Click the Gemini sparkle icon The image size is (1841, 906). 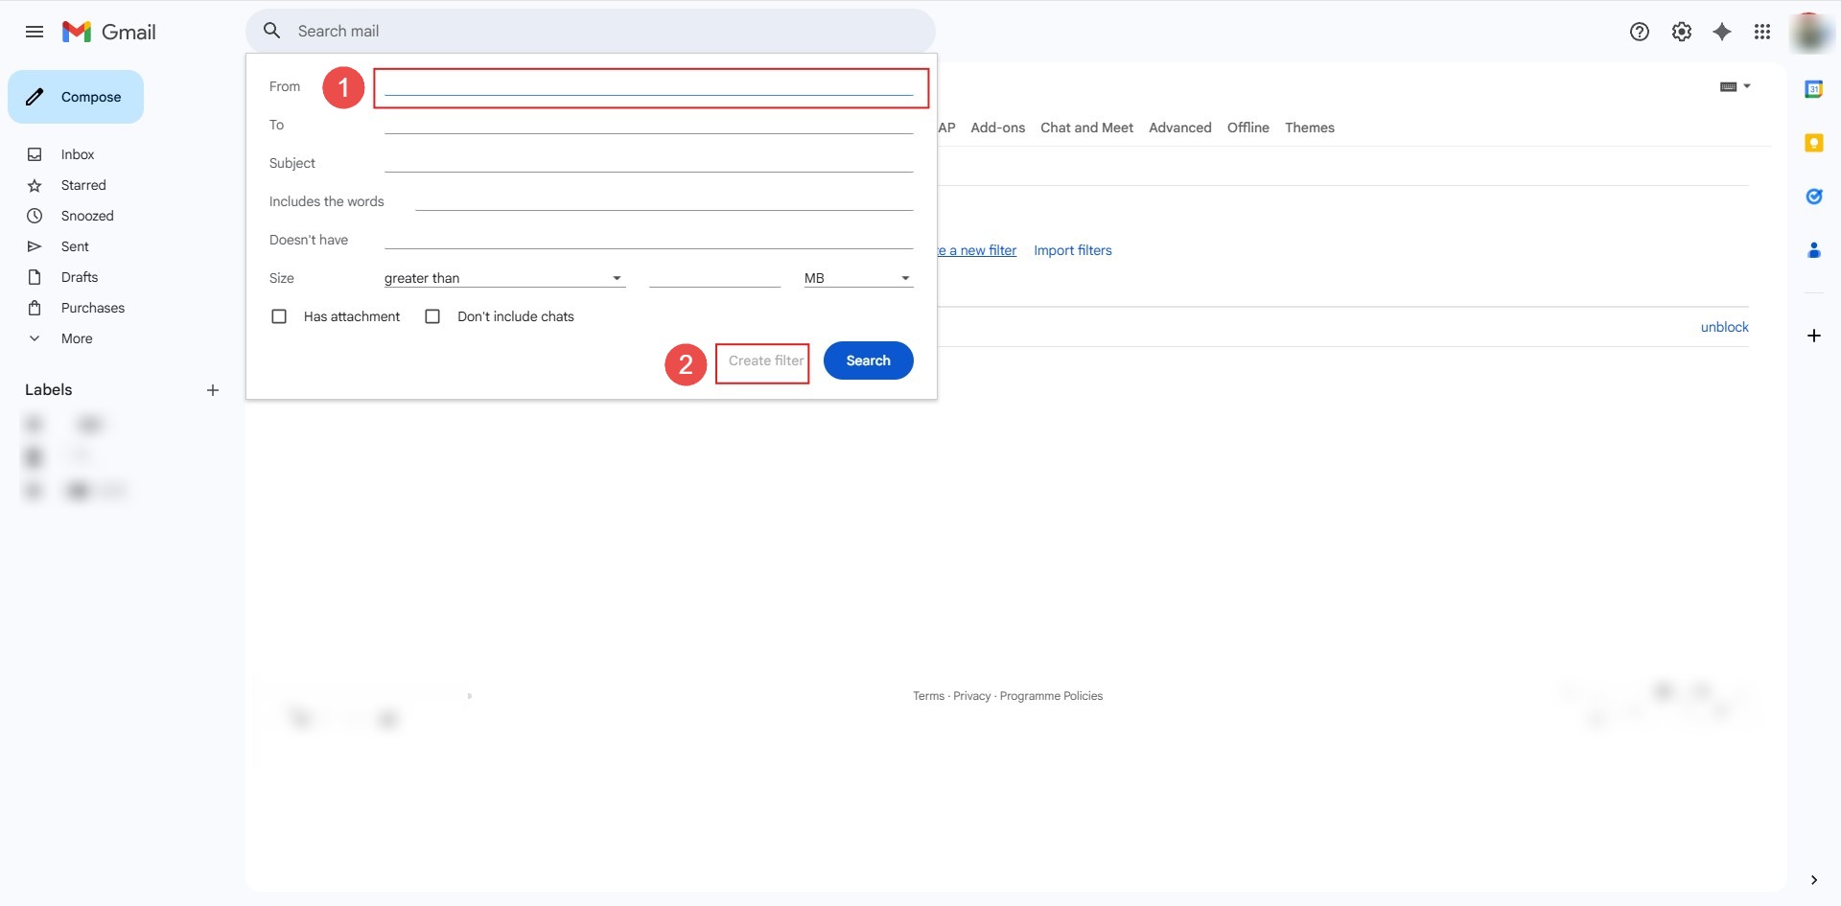tap(1722, 32)
